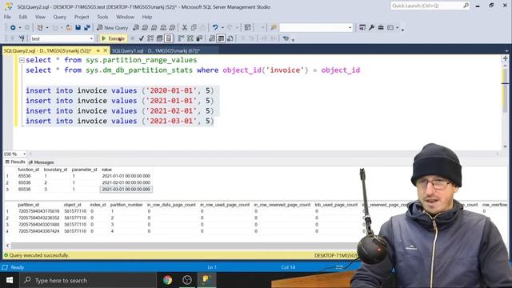512x288 pixels.
Task: Click Include Live Query Statistics icon
Action: click(190, 38)
